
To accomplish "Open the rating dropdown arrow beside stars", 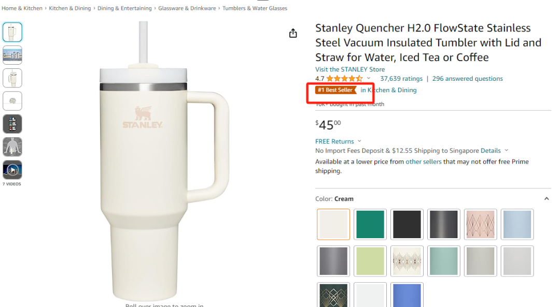I will [369, 79].
